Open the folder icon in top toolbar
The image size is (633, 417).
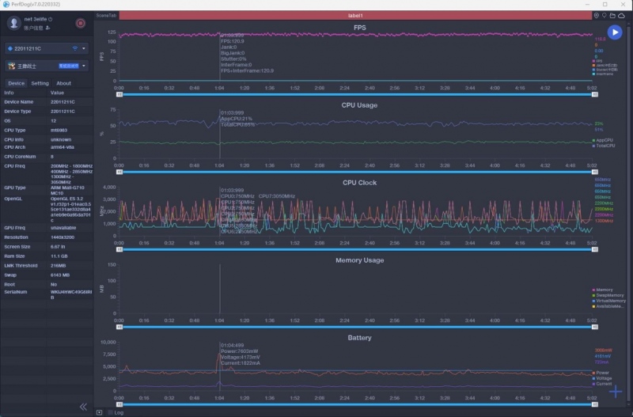[x=612, y=15]
